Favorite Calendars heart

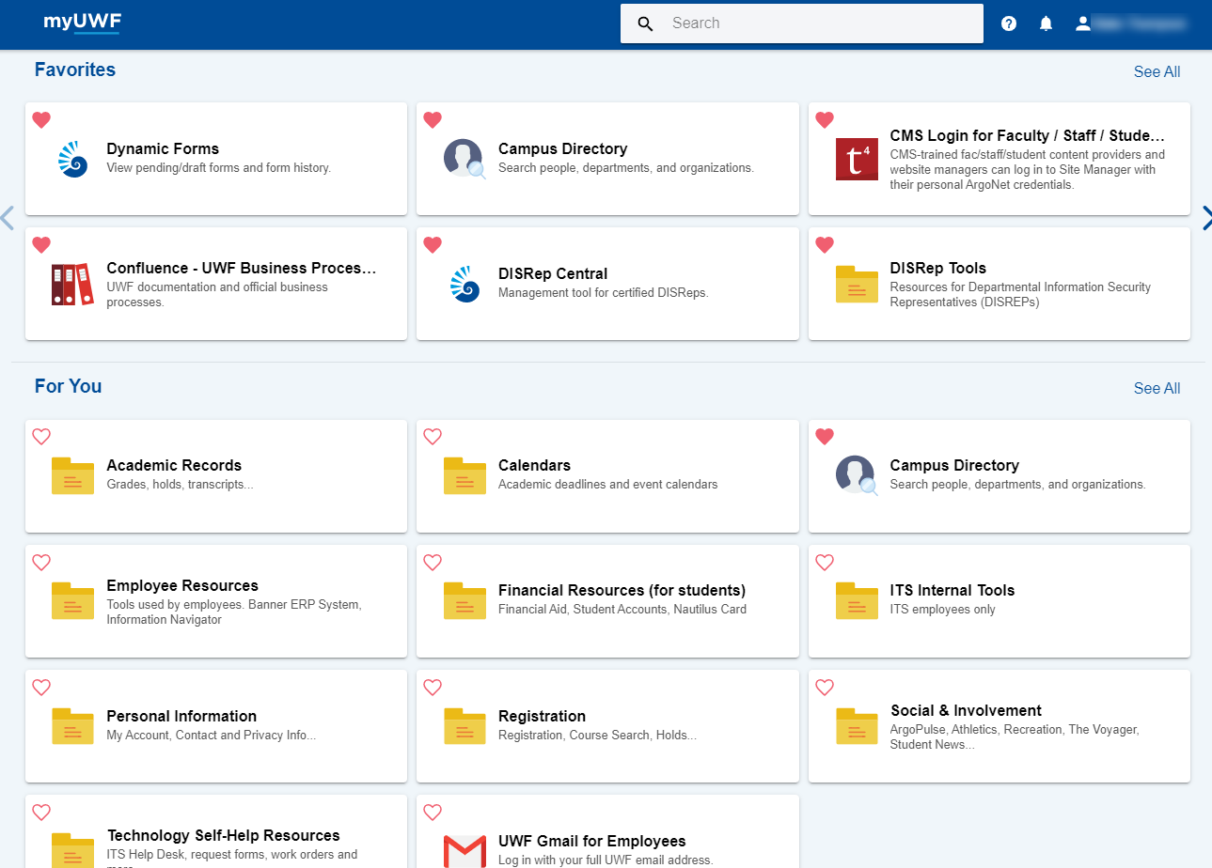click(433, 437)
